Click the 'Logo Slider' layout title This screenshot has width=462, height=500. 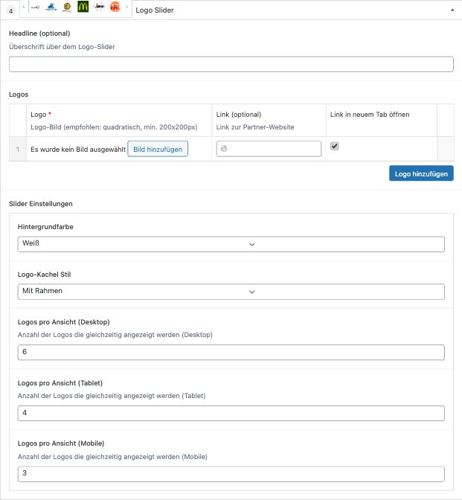point(154,10)
